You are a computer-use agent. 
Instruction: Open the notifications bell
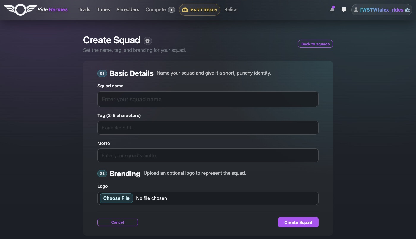(332, 9)
